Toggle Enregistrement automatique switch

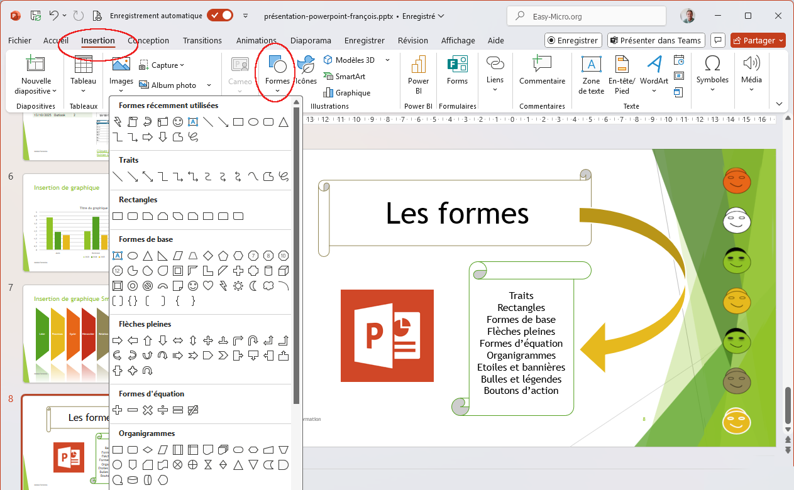[220, 16]
